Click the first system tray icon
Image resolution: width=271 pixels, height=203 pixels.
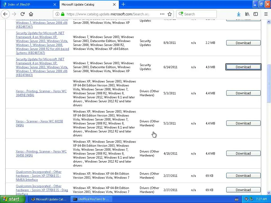point(246,199)
